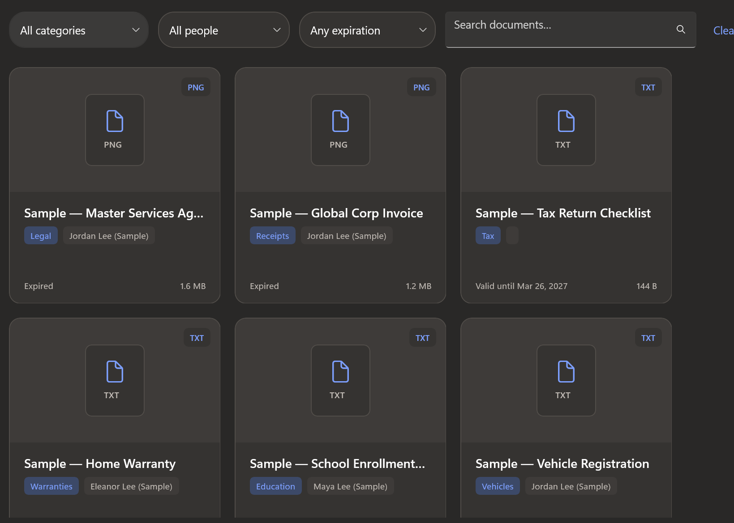The image size is (734, 523).
Task: Click Expired status on Master Services card
Action: [x=39, y=286]
